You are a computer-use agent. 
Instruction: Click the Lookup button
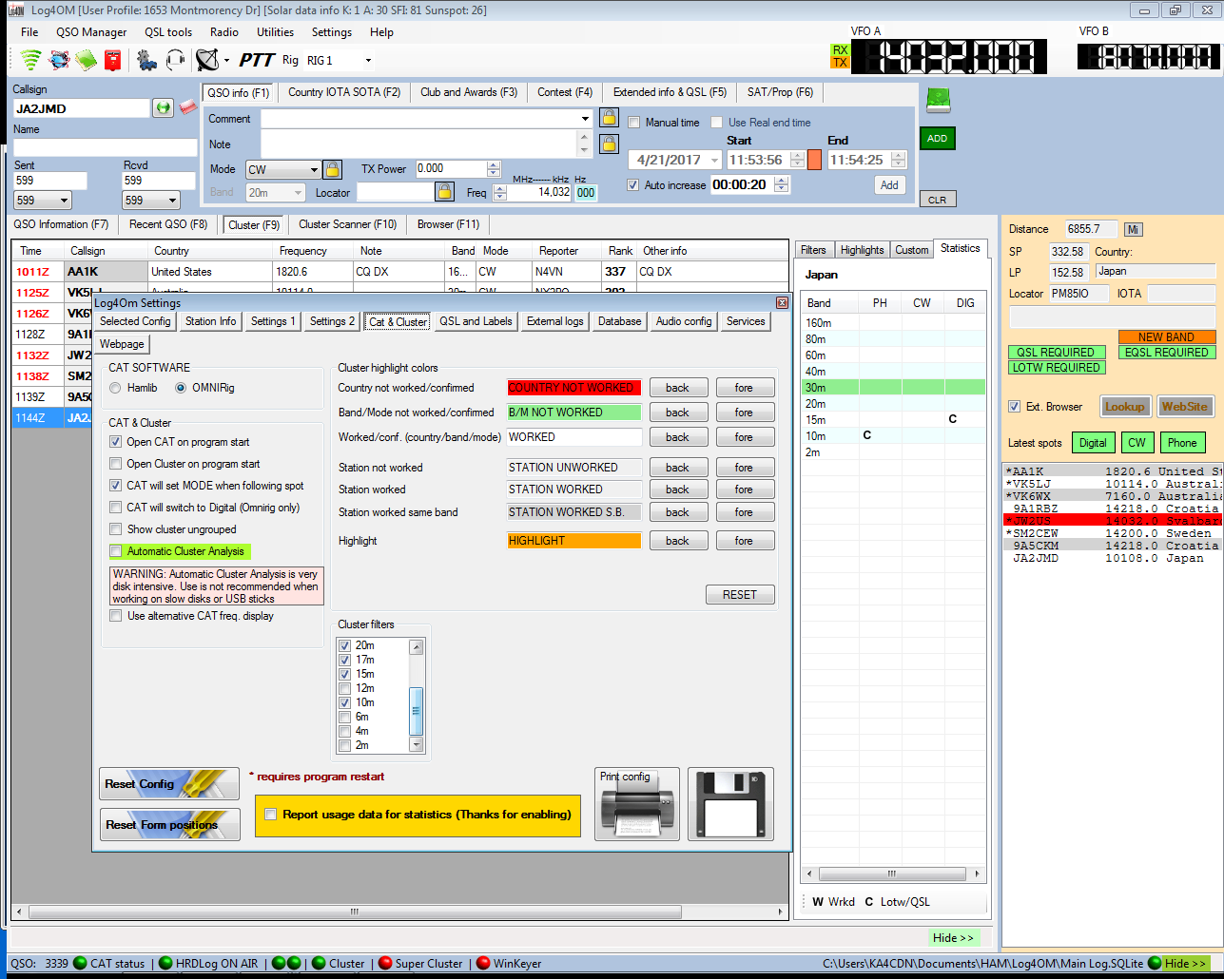click(x=1125, y=407)
